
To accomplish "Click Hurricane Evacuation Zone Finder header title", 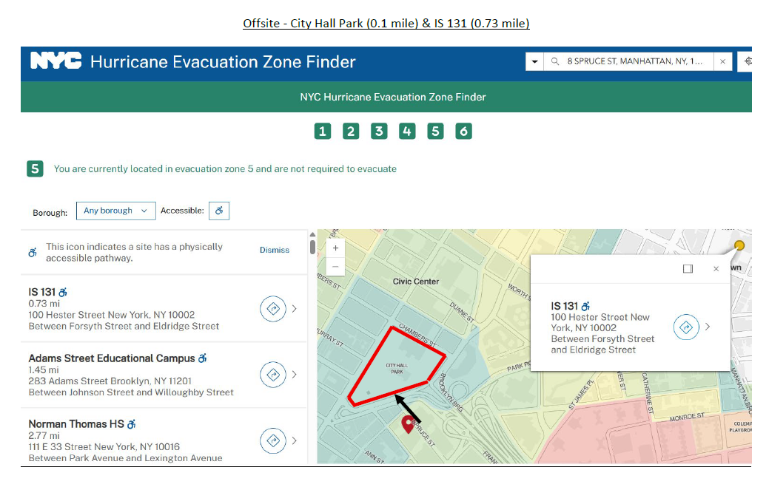I will click(223, 61).
